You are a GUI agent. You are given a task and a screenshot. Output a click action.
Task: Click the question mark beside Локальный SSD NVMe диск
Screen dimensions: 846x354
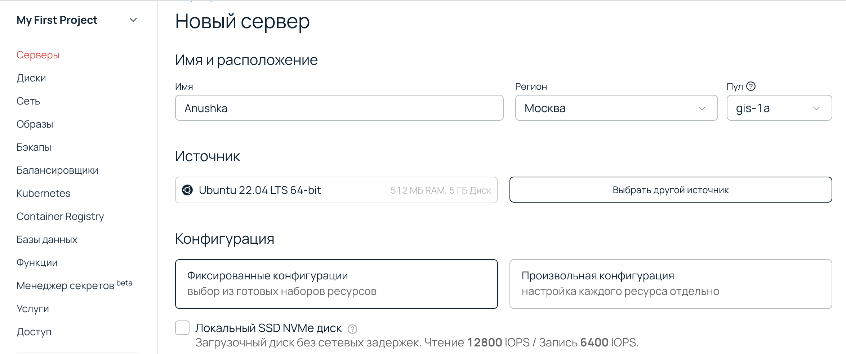click(352, 328)
